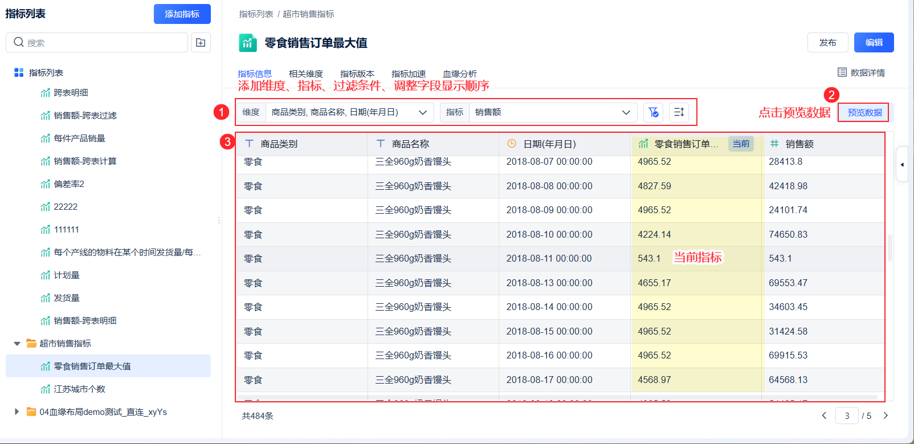Click the green metric icon beside title
Viewport: 914px width, 444px height.
[x=247, y=43]
